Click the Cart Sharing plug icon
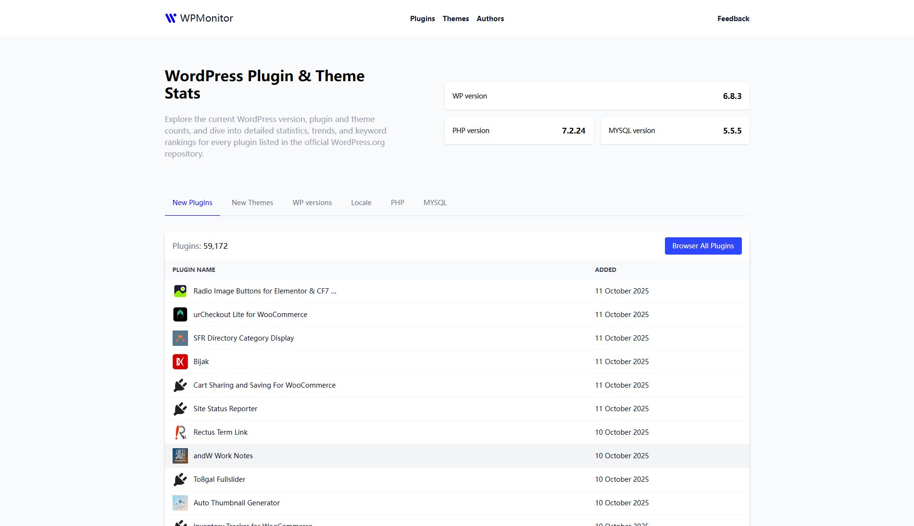 point(180,385)
